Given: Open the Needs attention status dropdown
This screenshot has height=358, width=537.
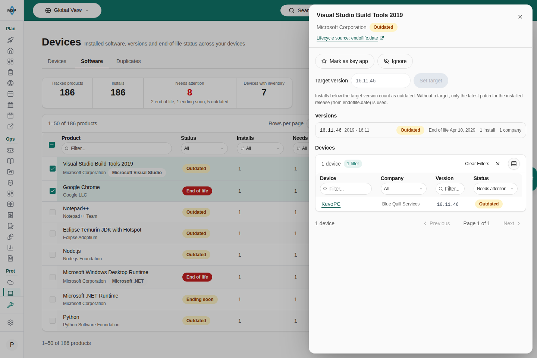Looking at the screenshot, I should click(495, 189).
